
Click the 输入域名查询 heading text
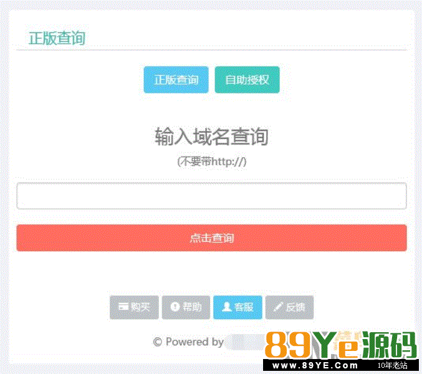pos(211,137)
